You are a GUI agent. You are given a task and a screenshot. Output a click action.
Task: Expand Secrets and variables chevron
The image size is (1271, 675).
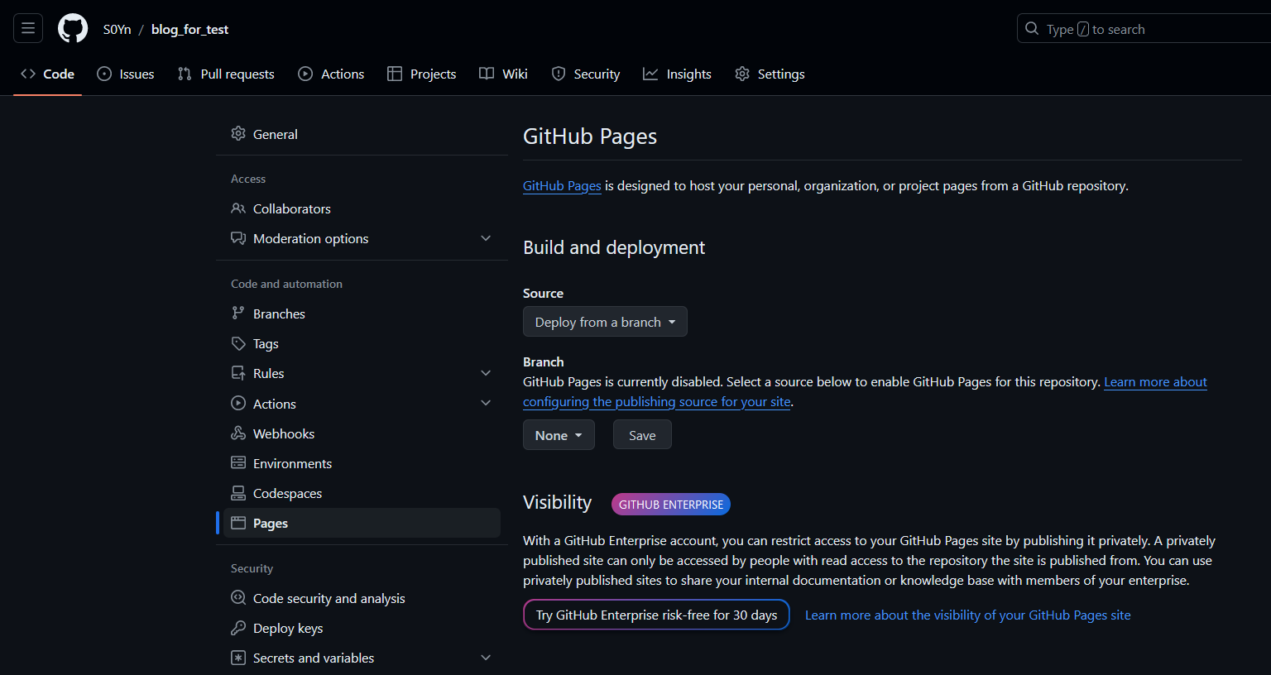[486, 658]
